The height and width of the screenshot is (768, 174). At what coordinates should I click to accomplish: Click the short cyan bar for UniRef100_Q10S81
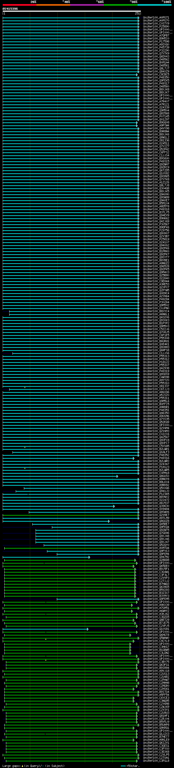pyautogui.click(x=45, y=629)
